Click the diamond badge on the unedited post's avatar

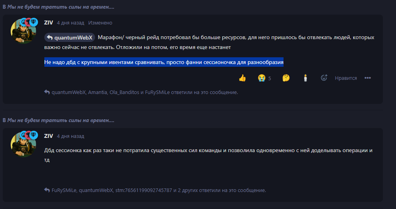pos(34,136)
